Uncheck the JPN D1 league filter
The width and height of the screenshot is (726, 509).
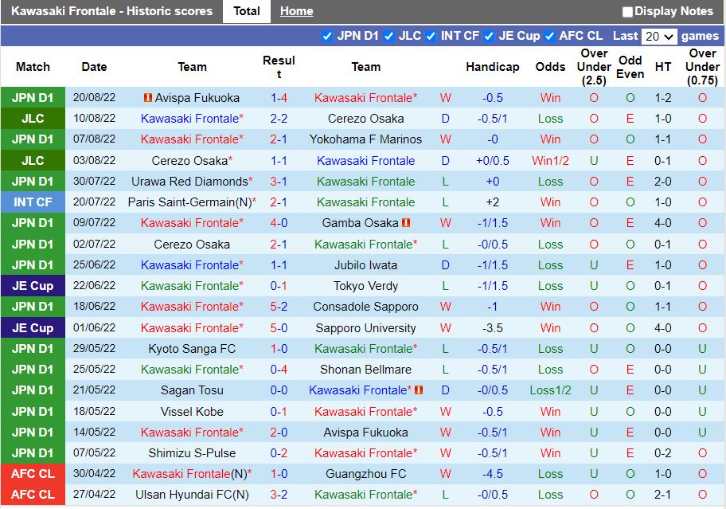coord(327,35)
